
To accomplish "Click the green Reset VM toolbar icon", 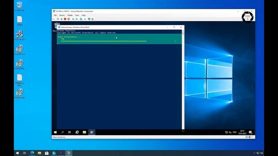I will coord(77,19).
